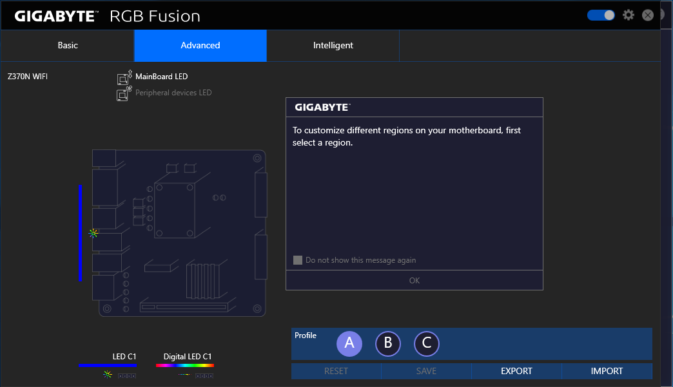Close the RGB Fusion window
This screenshot has height=387, width=673.
(x=648, y=15)
